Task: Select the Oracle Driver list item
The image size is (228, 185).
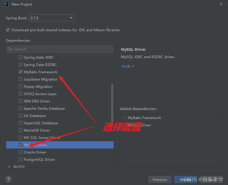Action: pos(60,152)
